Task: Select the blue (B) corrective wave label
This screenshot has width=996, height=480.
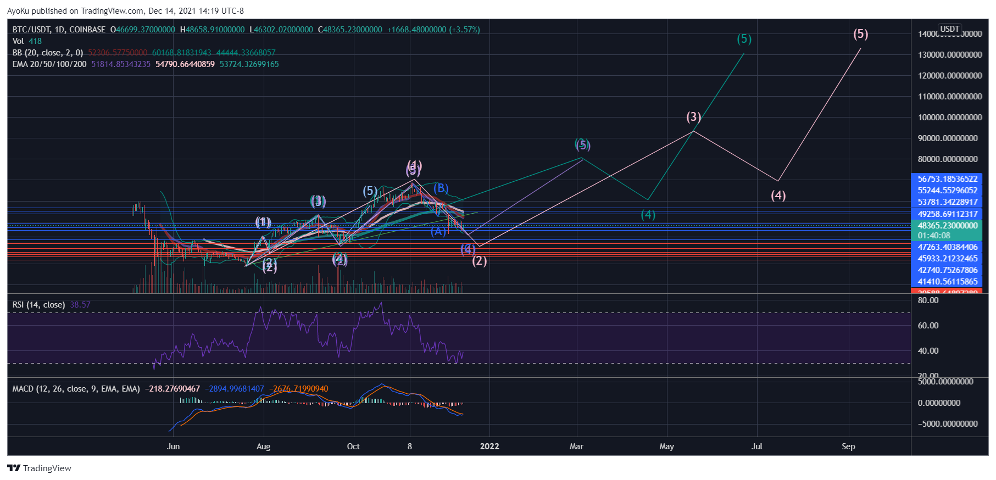Action: tap(441, 188)
